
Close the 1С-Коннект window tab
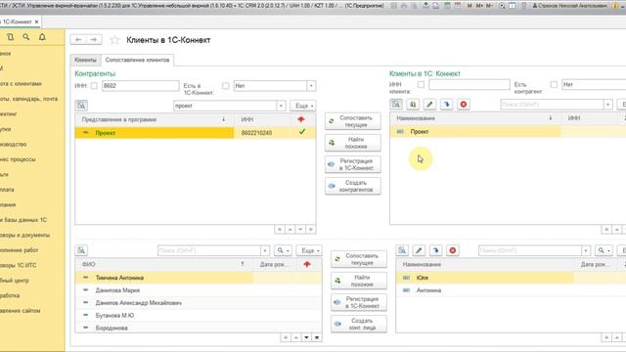37,22
